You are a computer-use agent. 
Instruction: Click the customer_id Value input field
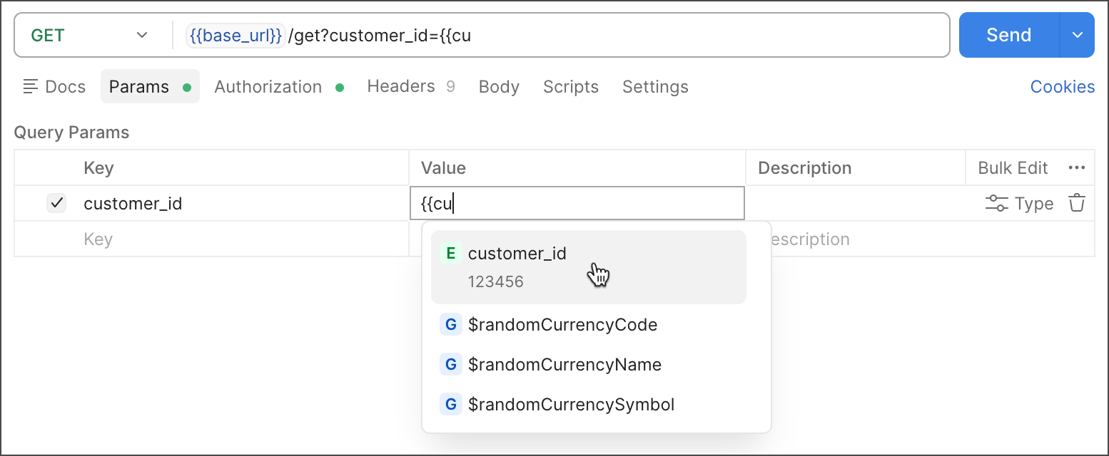(577, 204)
